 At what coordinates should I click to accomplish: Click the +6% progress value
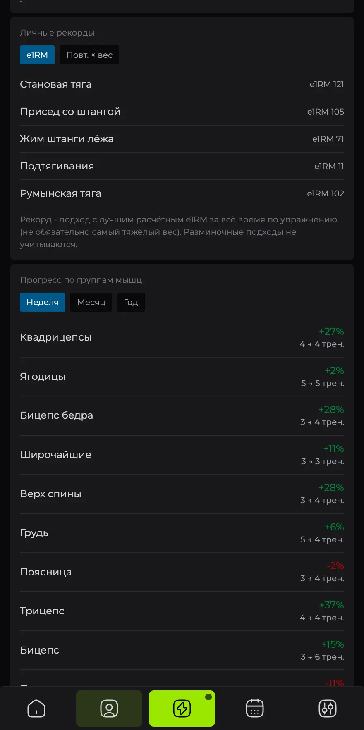pos(334,527)
